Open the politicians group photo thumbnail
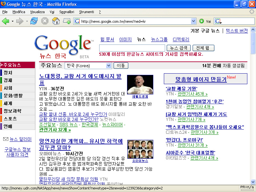 pyautogui.click(x=140, y=149)
